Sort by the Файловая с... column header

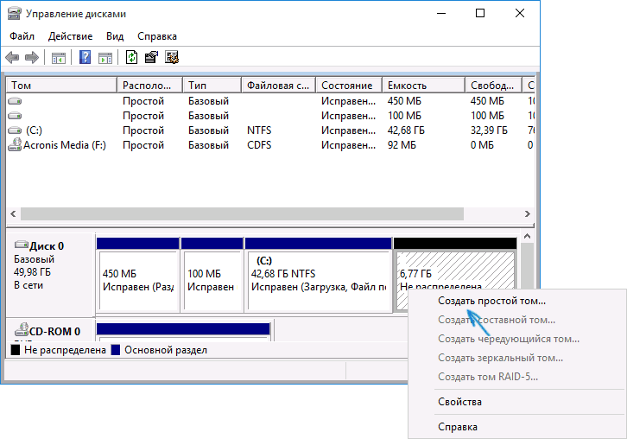(x=279, y=86)
